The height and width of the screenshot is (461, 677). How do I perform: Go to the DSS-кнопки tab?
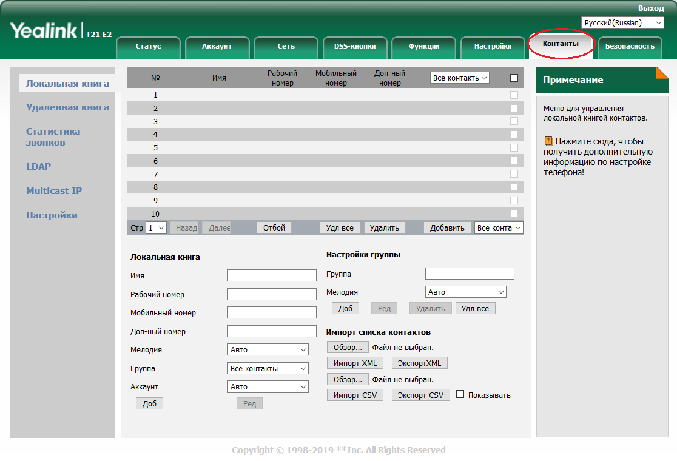click(x=354, y=46)
